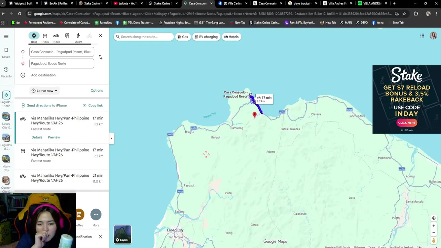Bookmark this page with the star
The image size is (441, 248).
[x=404, y=14]
